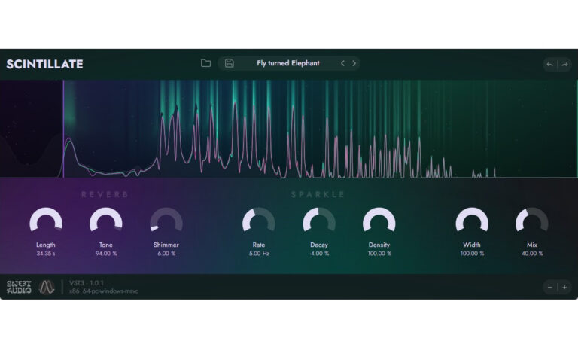Go to next preset with right chevron
This screenshot has height=347, width=578.
[354, 63]
